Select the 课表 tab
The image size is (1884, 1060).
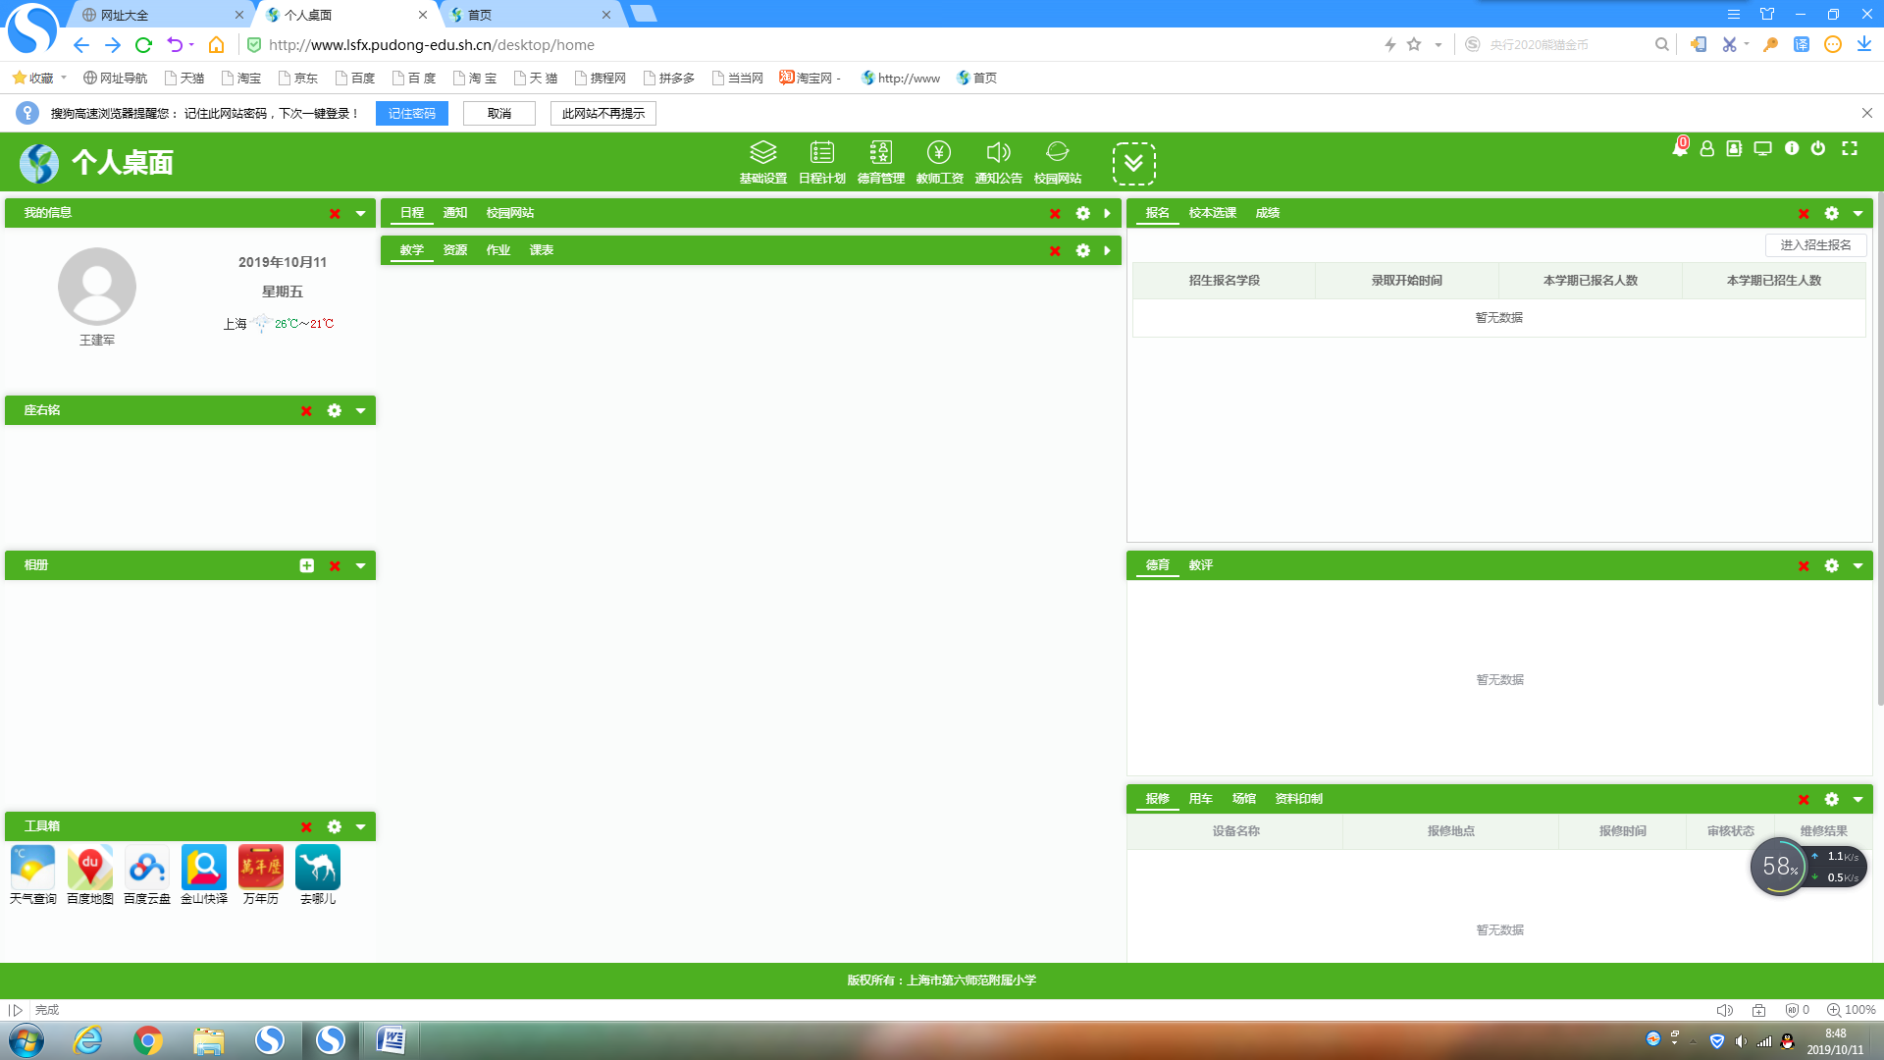click(x=541, y=250)
